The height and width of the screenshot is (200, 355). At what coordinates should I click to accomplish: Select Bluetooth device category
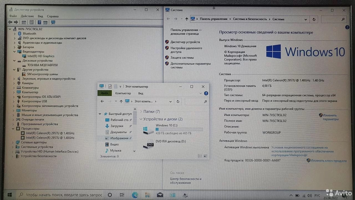point(29,33)
